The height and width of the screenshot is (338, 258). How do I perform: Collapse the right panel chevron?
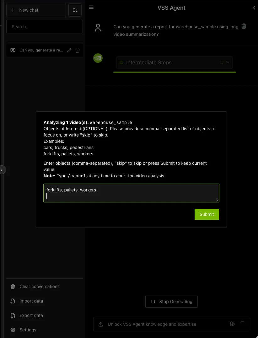254,8
